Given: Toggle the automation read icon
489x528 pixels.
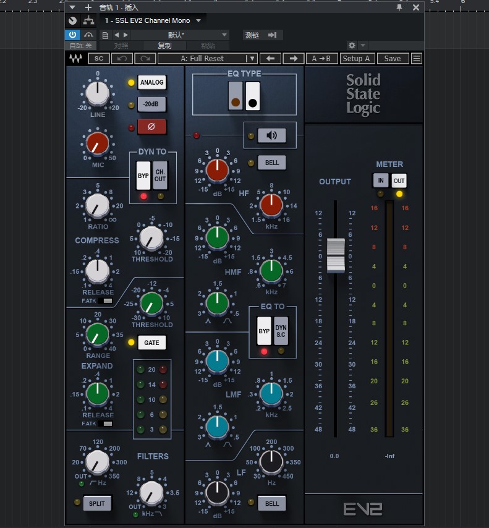Looking at the screenshot, I should (x=89, y=35).
